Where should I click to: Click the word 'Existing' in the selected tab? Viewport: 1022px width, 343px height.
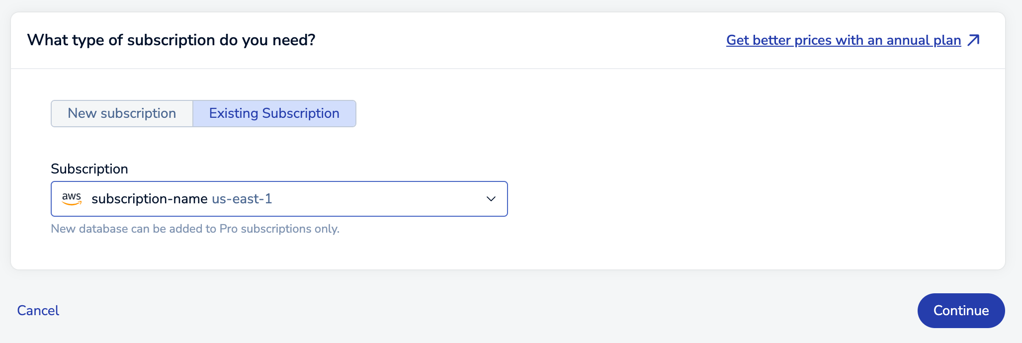coord(233,113)
